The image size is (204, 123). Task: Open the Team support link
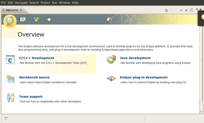click(x=31, y=96)
